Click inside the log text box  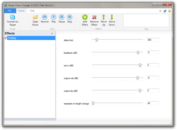[x=146, y=20]
